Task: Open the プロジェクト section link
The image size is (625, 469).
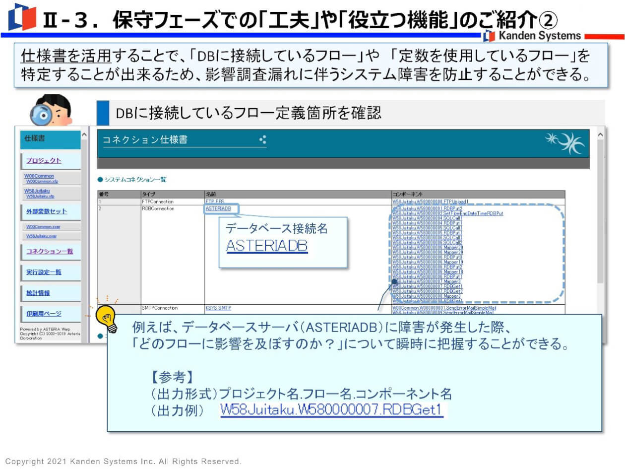Action: (44, 160)
